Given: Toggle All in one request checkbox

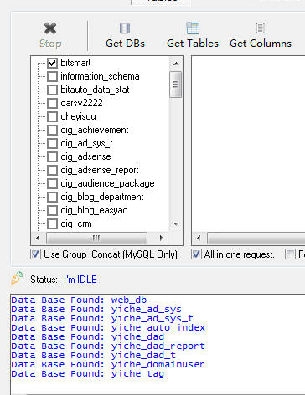Looking at the screenshot, I should [x=196, y=254].
